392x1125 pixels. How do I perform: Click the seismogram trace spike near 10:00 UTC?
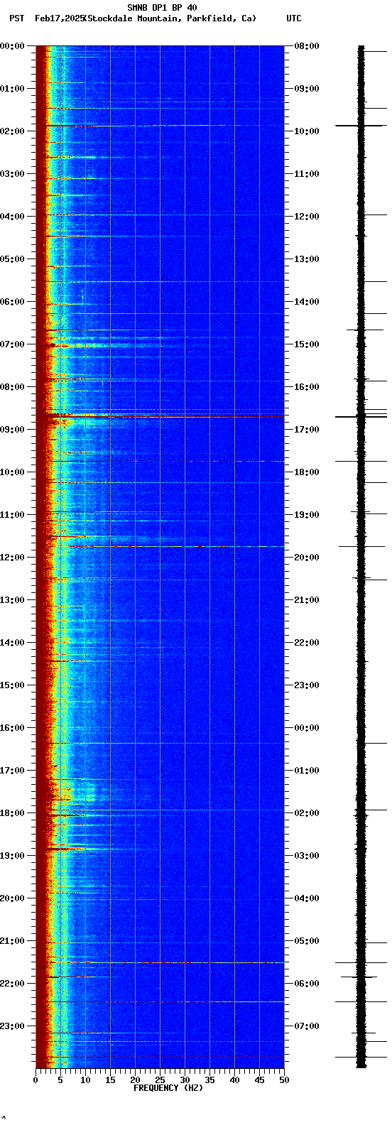pyautogui.click(x=361, y=126)
